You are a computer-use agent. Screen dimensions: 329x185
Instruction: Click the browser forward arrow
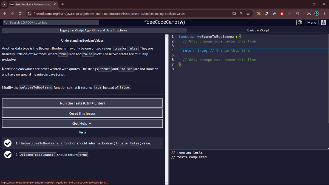[x=12, y=13]
